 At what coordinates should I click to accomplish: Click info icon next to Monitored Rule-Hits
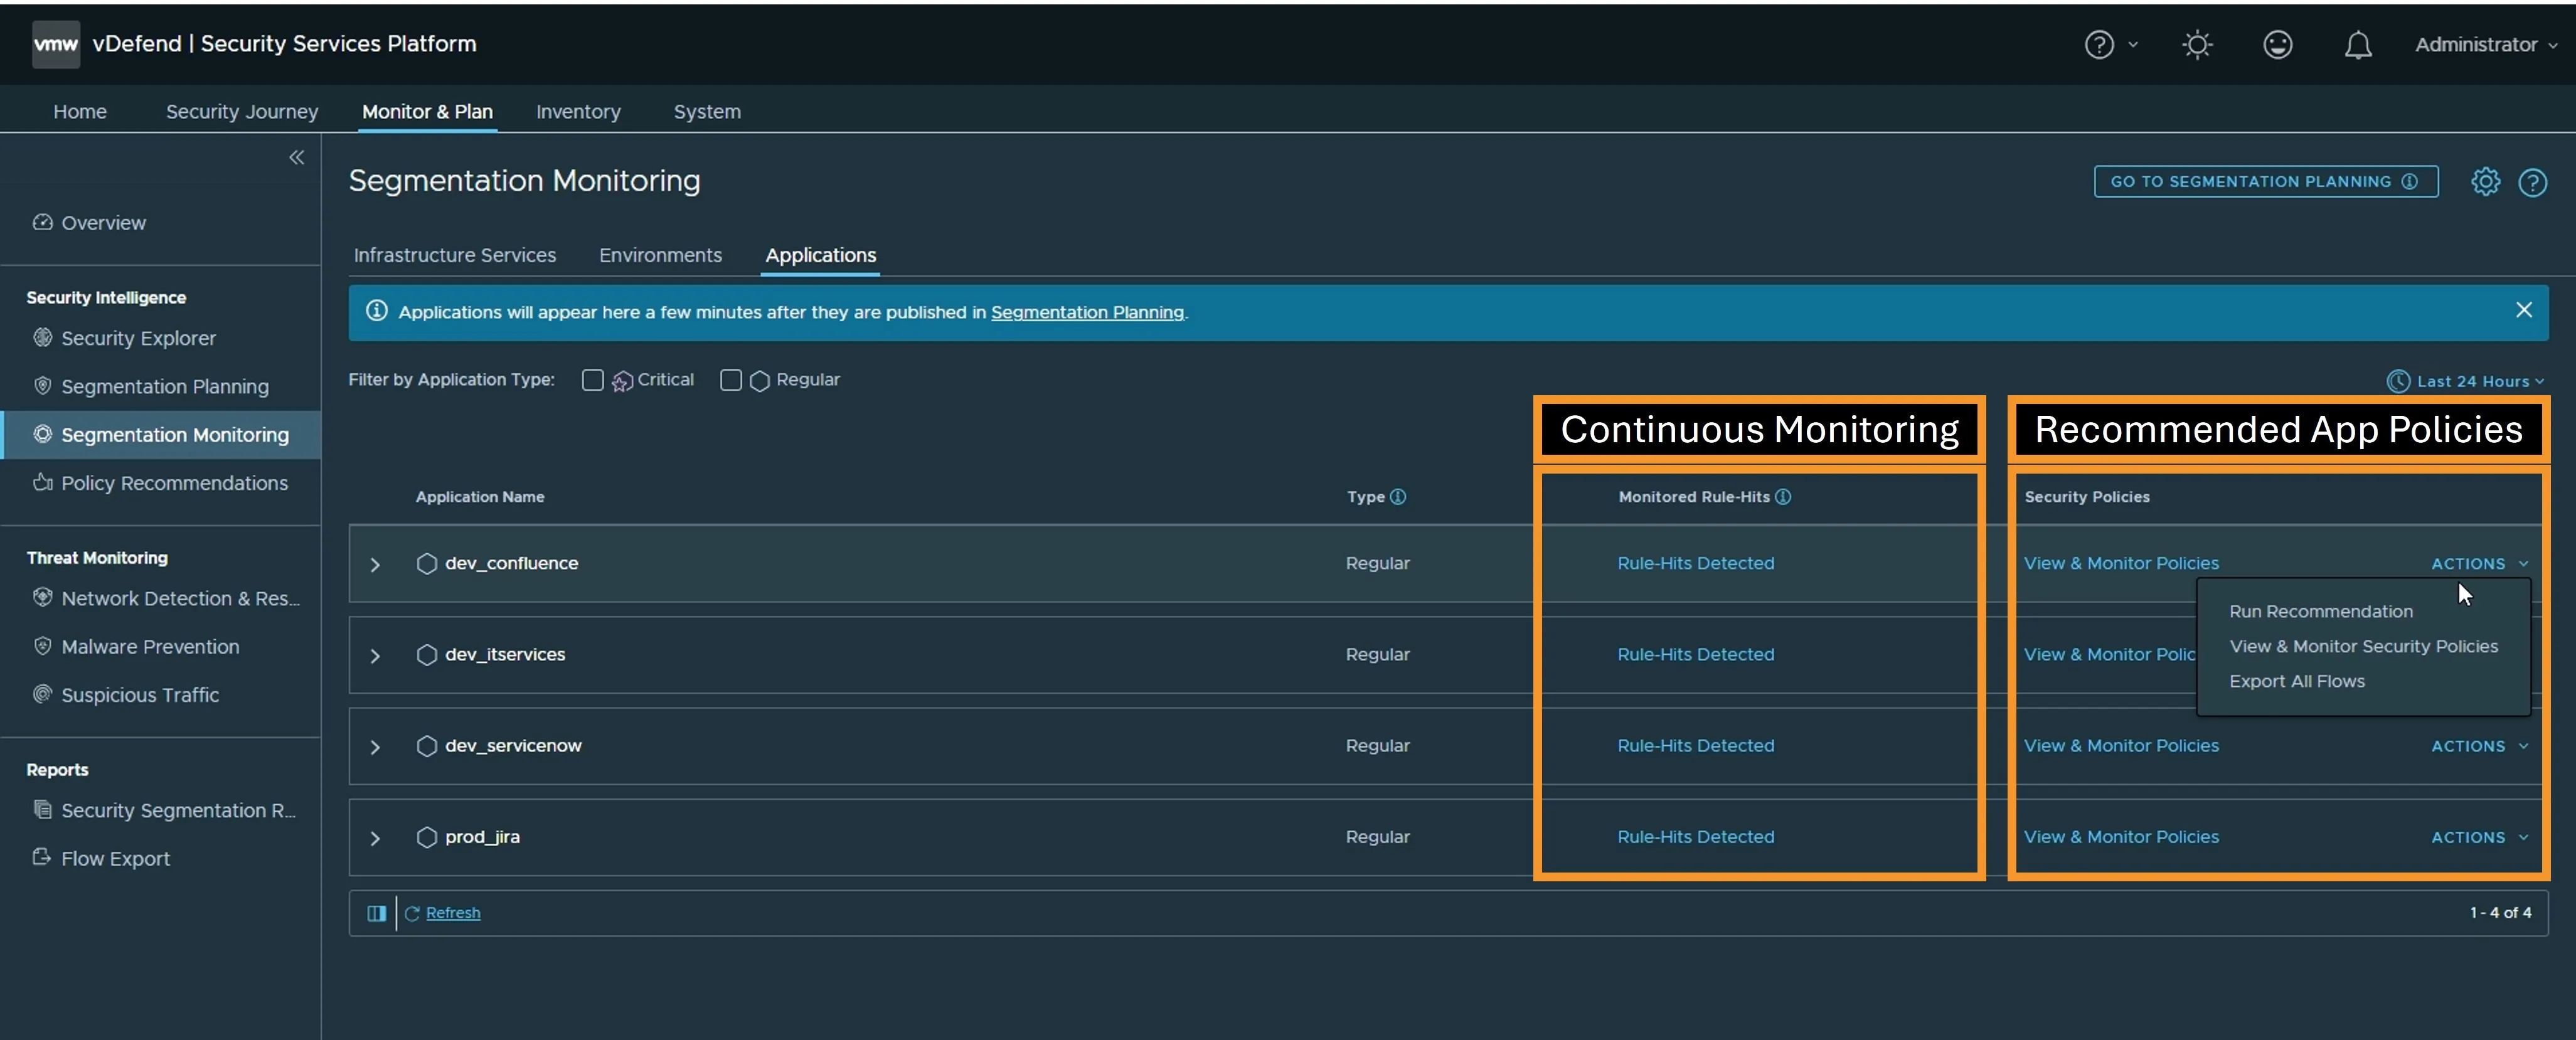pyautogui.click(x=1783, y=497)
